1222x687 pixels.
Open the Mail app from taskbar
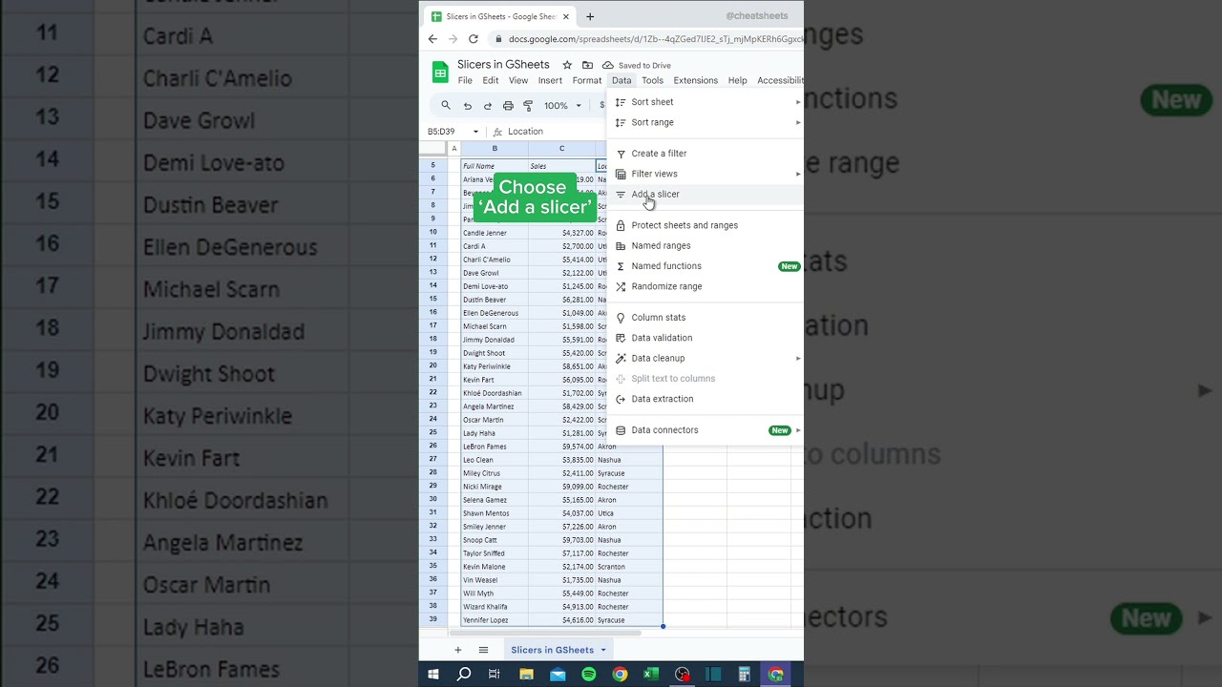point(558,675)
